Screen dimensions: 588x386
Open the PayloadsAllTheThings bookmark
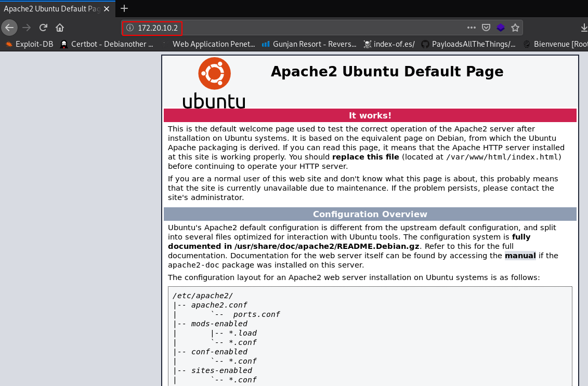(x=469, y=44)
